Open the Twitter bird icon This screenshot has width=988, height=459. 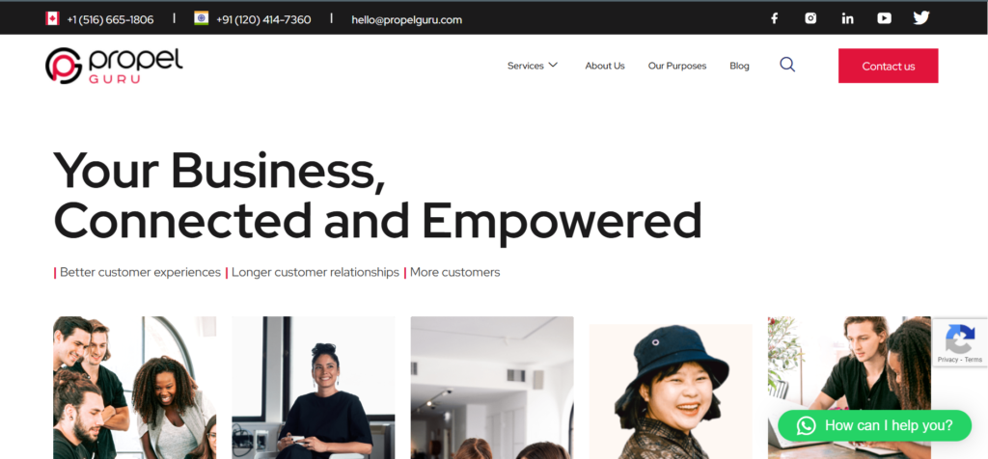coord(921,18)
